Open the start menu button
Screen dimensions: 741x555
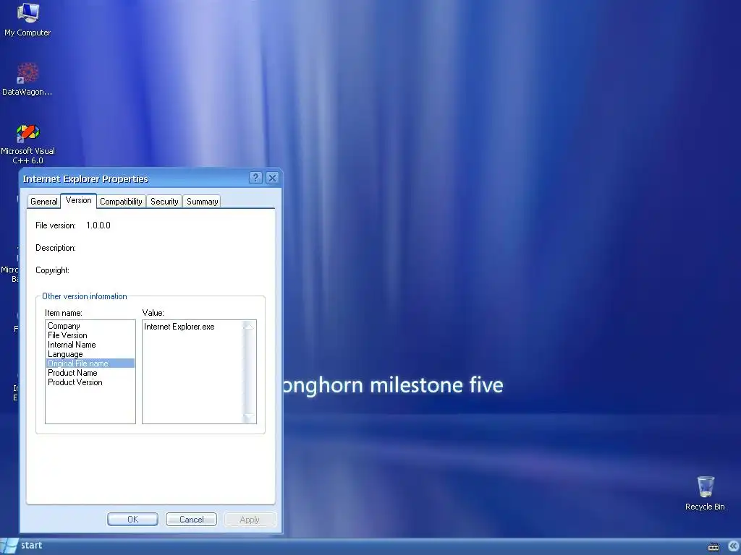tap(22, 546)
